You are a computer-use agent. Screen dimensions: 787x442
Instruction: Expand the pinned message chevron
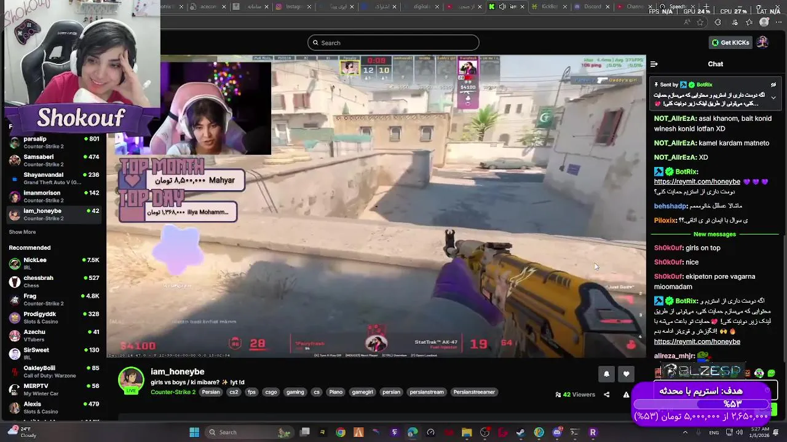click(x=773, y=98)
